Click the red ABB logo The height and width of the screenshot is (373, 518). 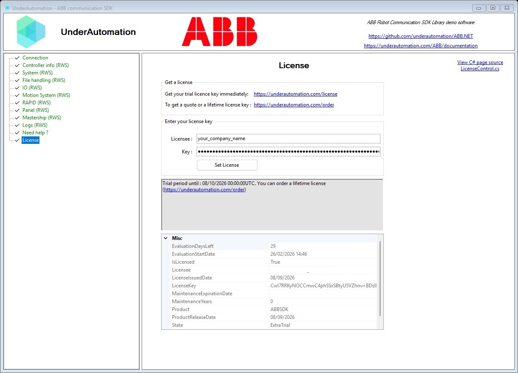(219, 32)
